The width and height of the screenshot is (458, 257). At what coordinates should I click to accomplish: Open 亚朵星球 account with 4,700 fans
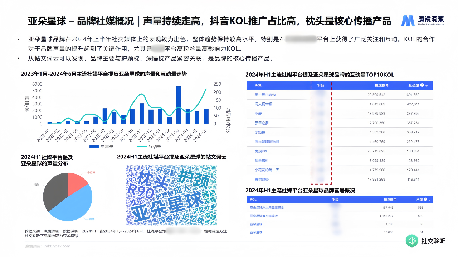tap(256, 224)
